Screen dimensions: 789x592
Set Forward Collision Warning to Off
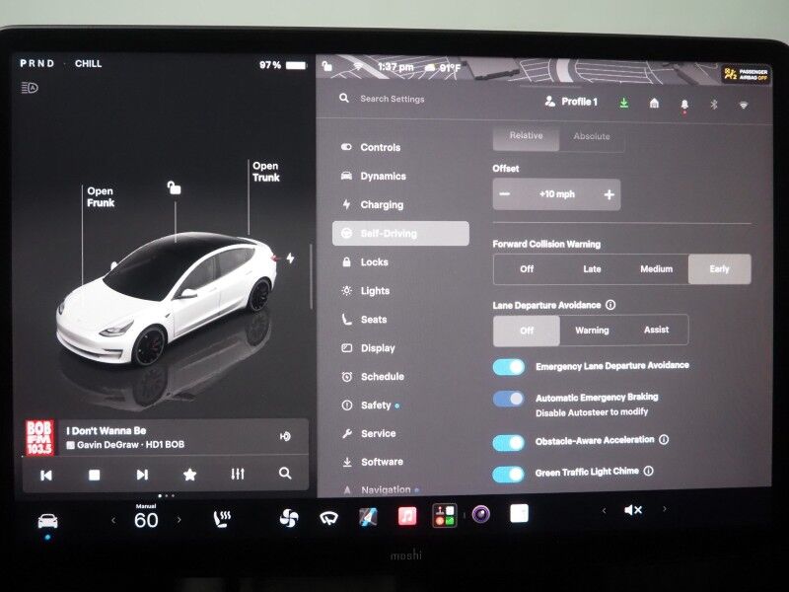[527, 269]
